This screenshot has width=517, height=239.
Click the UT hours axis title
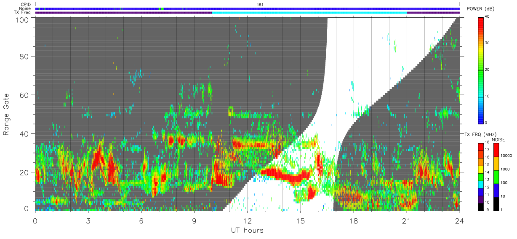[x=247, y=230]
